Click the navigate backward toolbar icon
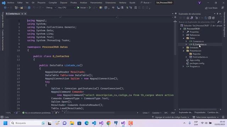This screenshot has height=127, width=227. 5,8
